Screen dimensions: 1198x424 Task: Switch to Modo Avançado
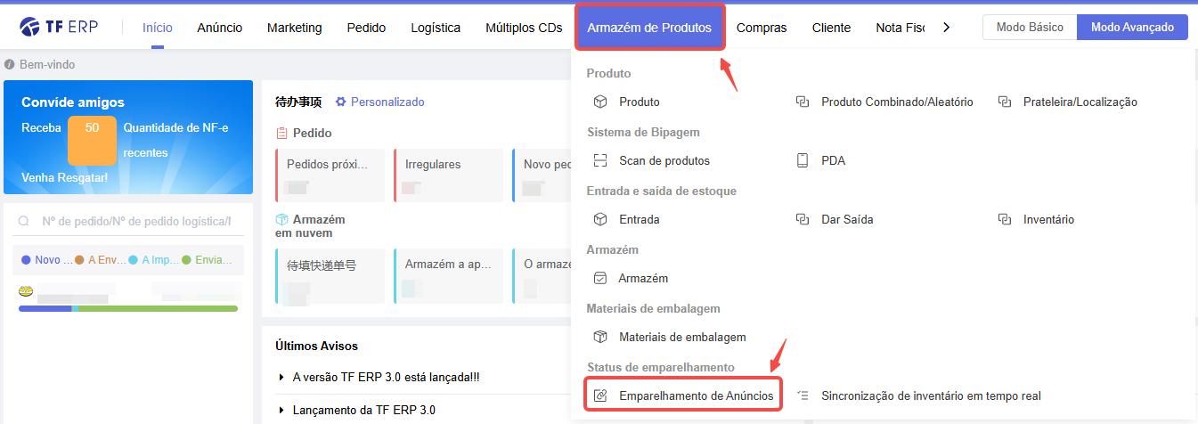1132,28
